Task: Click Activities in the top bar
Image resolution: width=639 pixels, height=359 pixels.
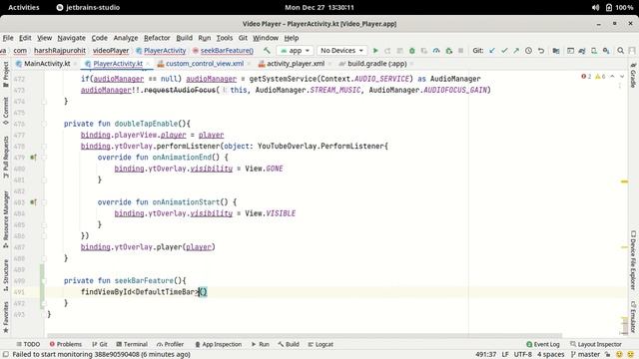Action: tap(24, 7)
